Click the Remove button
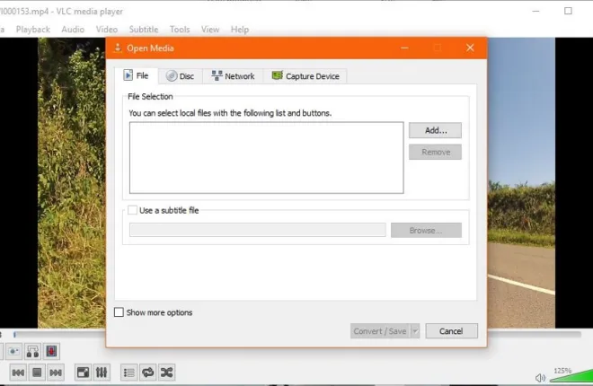 435,152
